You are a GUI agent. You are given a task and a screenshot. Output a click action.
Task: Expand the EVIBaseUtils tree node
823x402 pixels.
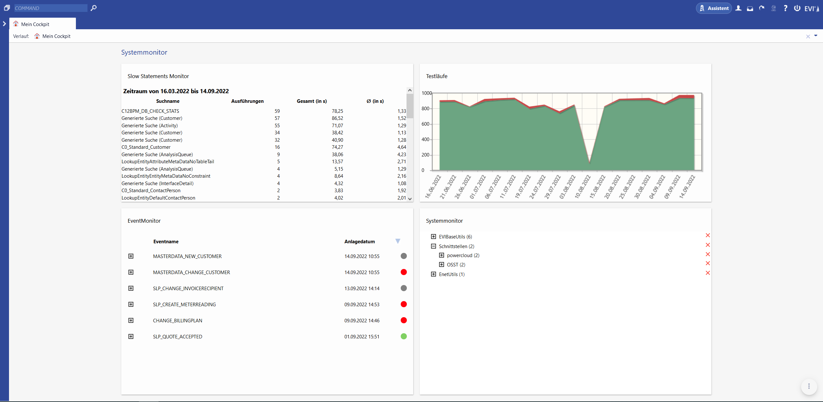434,237
